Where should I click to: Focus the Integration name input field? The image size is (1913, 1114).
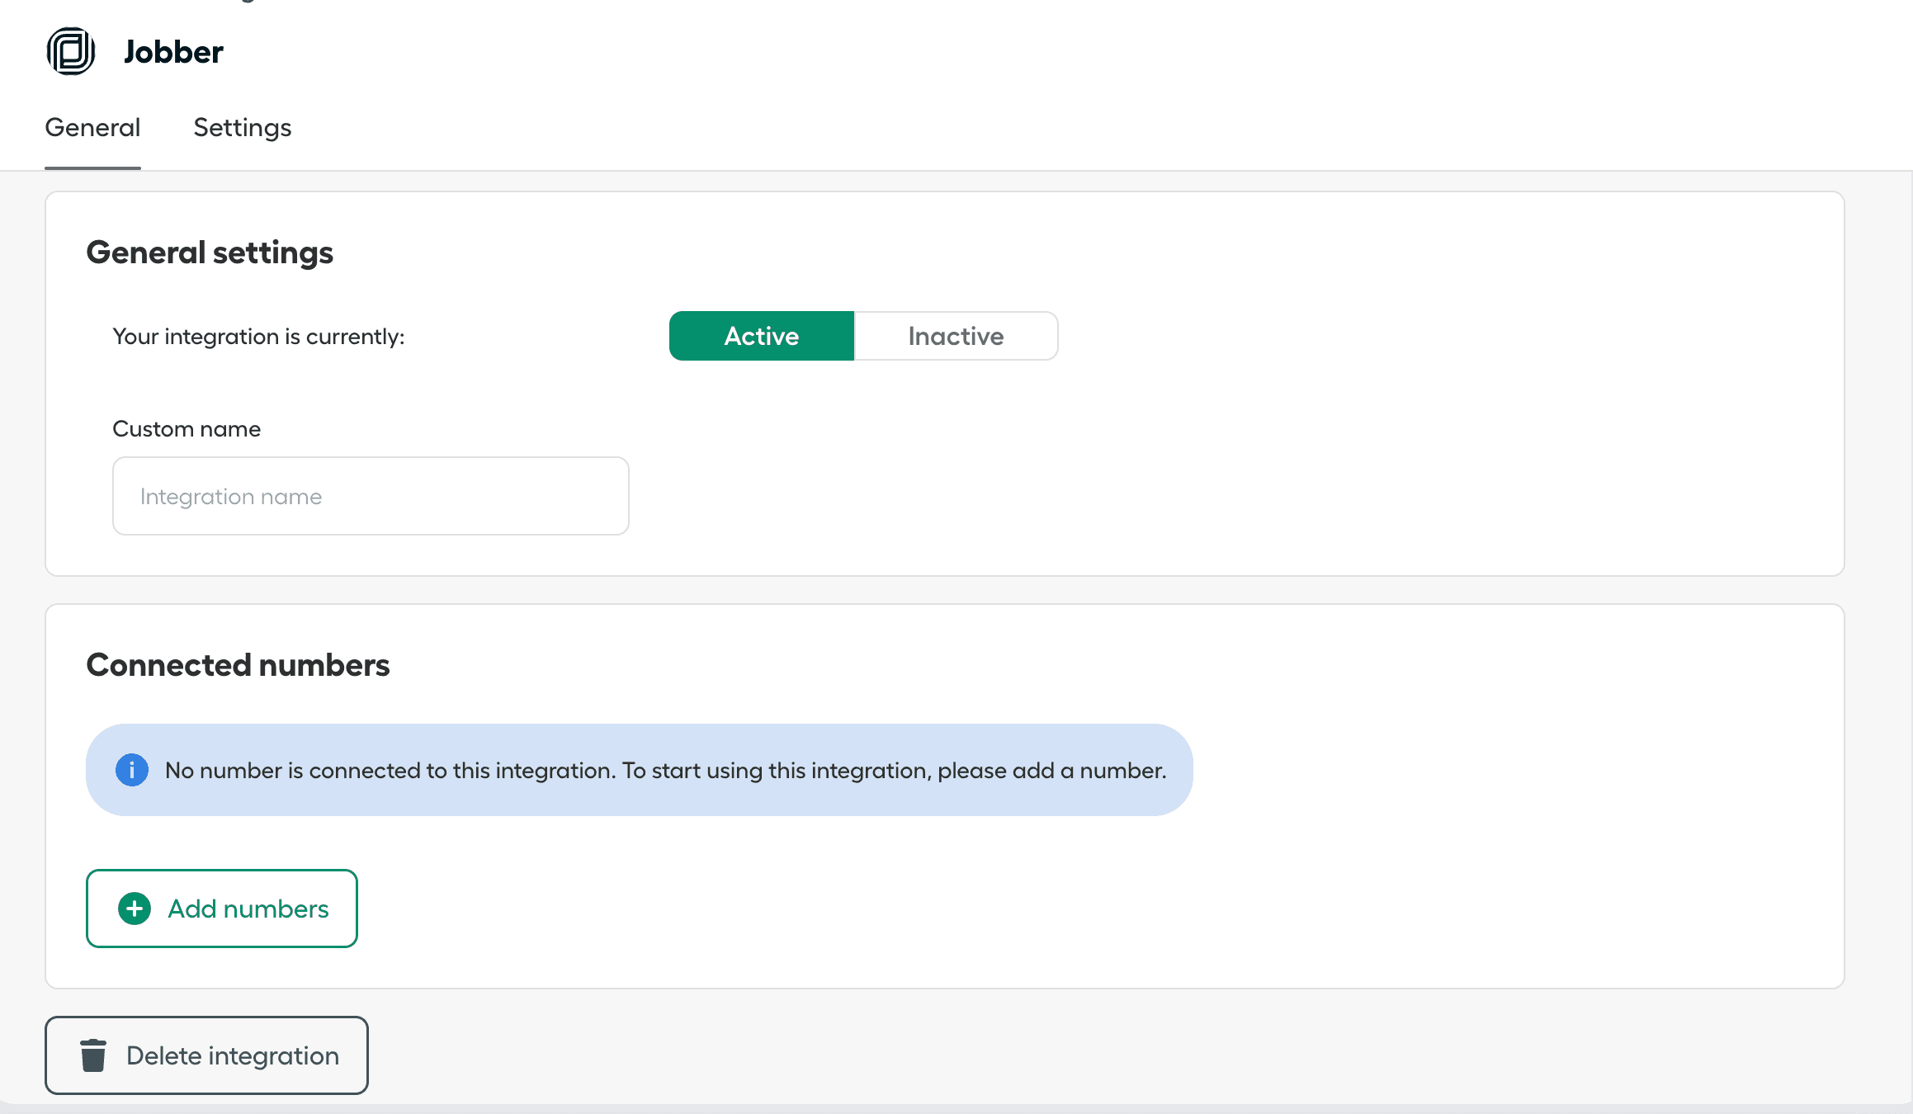(370, 495)
